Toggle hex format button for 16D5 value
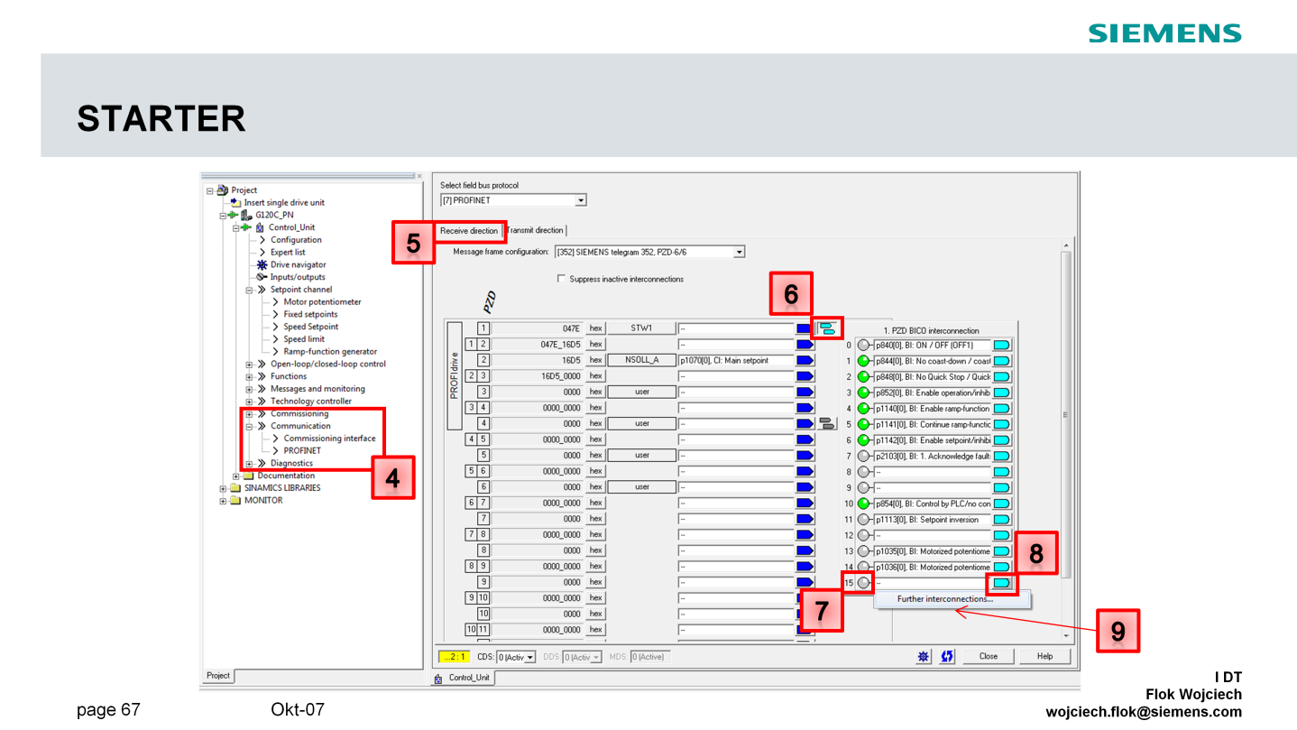Viewport: 1297px width, 730px height. 595,360
